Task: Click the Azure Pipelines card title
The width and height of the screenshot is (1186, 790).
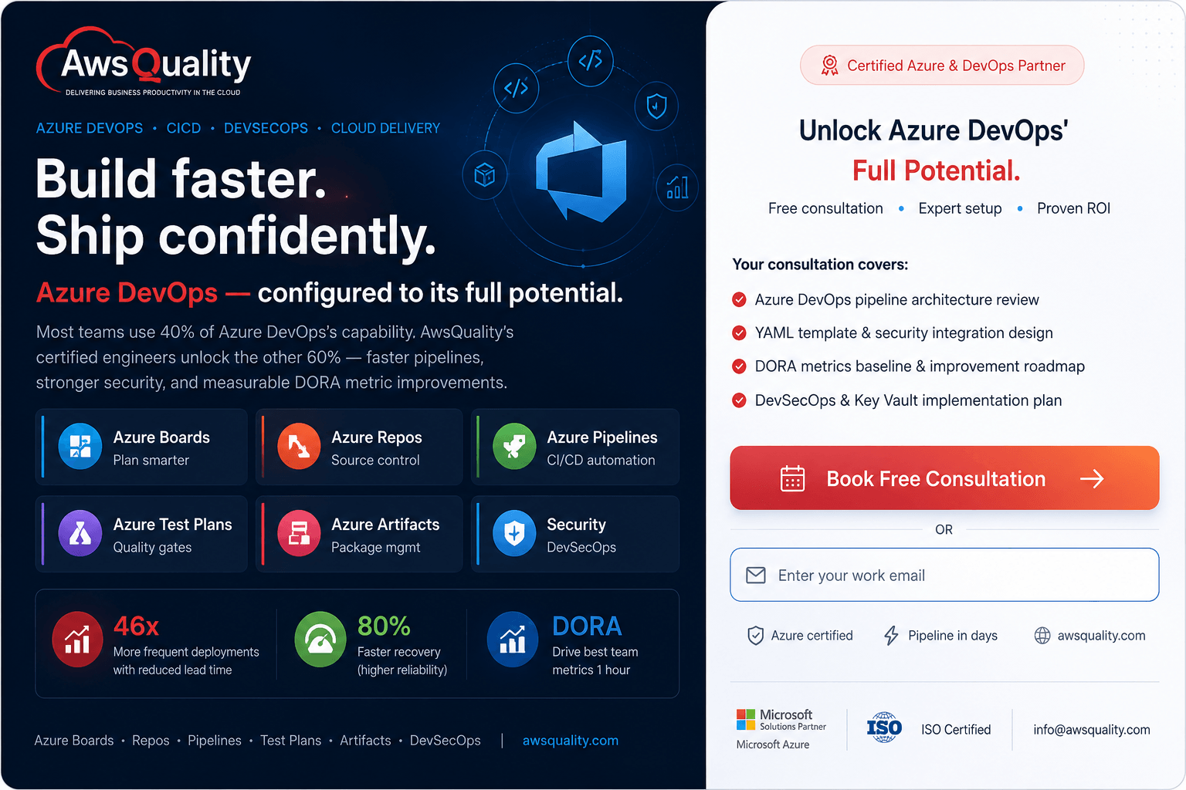Action: [602, 437]
